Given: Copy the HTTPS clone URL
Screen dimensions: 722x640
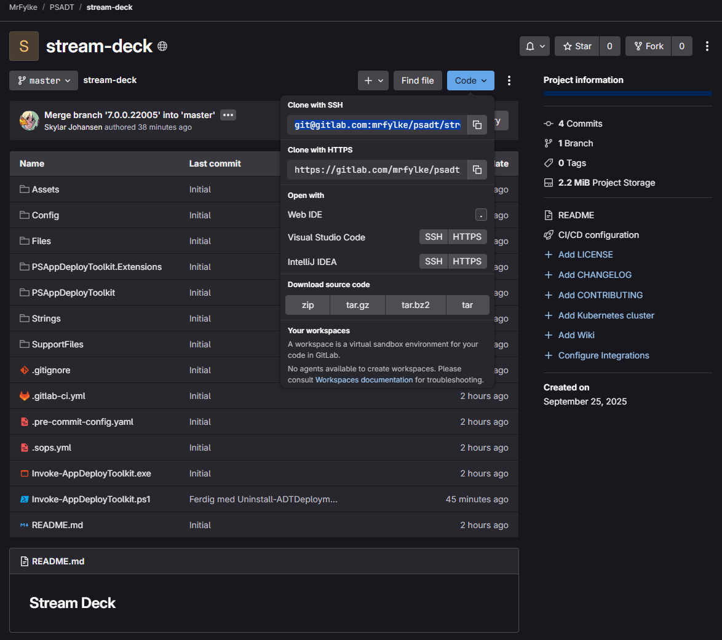Looking at the screenshot, I should (x=477, y=170).
